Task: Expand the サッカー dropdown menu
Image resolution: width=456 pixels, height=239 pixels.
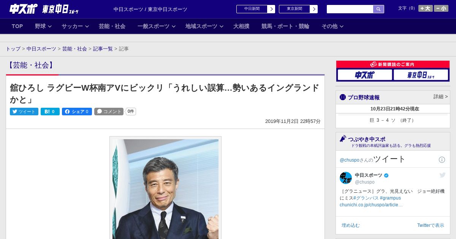Action: point(75,26)
